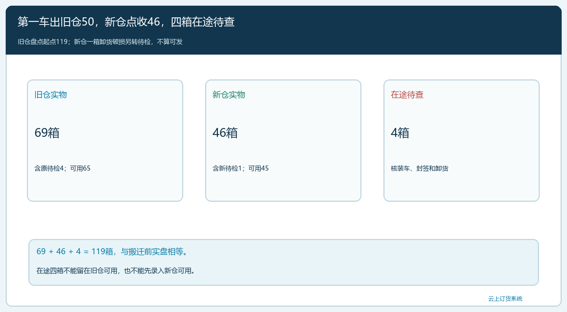
Task: Click the 新仓实物 card heading
Action: pyautogui.click(x=229, y=95)
